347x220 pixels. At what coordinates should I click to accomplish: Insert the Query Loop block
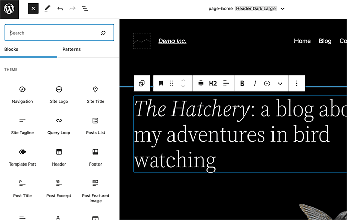click(x=59, y=125)
